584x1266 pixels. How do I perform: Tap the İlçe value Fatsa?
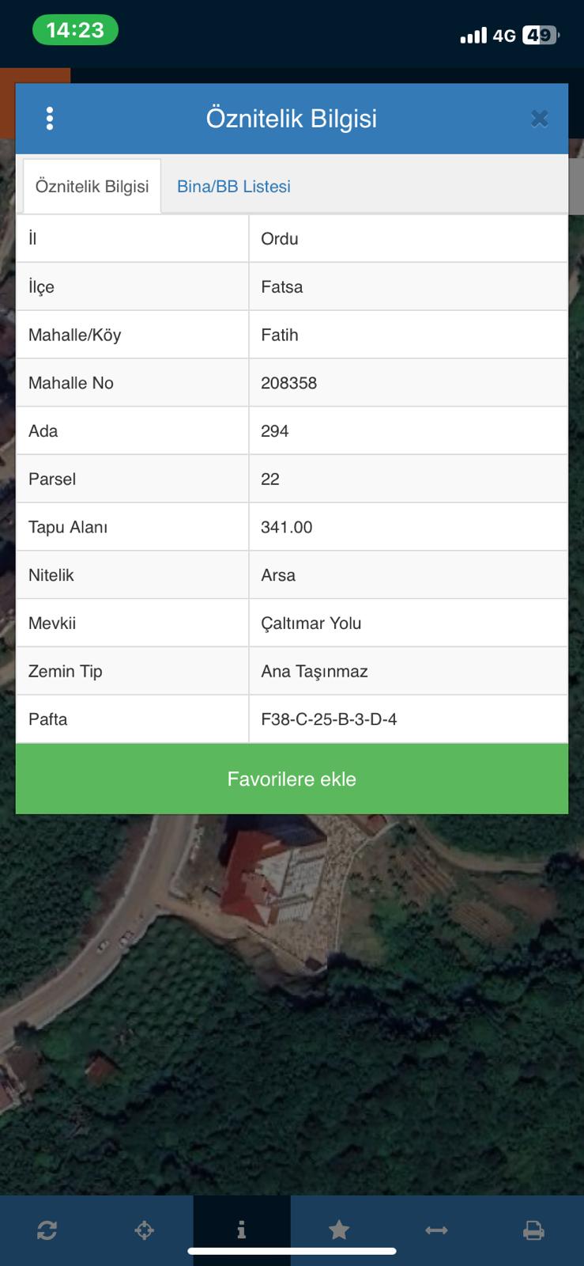(x=281, y=286)
